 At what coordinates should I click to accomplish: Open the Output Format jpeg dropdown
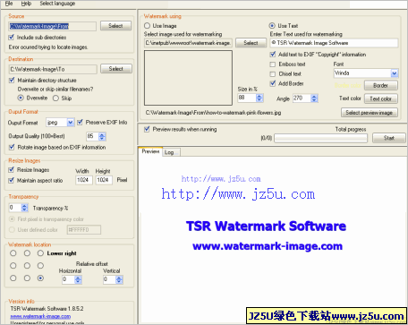click(71, 123)
